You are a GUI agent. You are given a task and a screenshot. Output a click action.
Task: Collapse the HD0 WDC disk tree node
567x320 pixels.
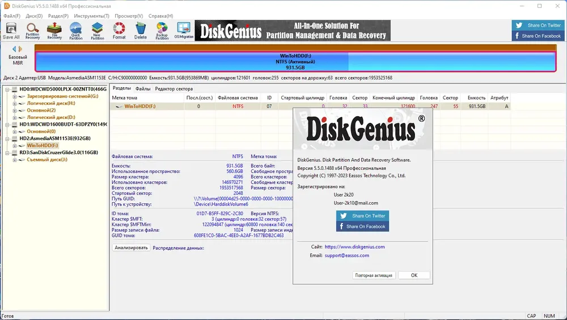7,89
